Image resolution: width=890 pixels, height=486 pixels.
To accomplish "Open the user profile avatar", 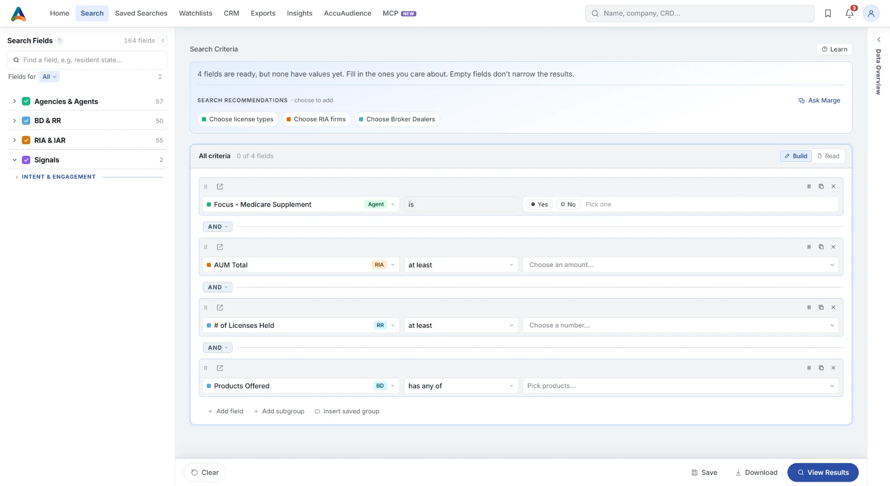I will [871, 13].
